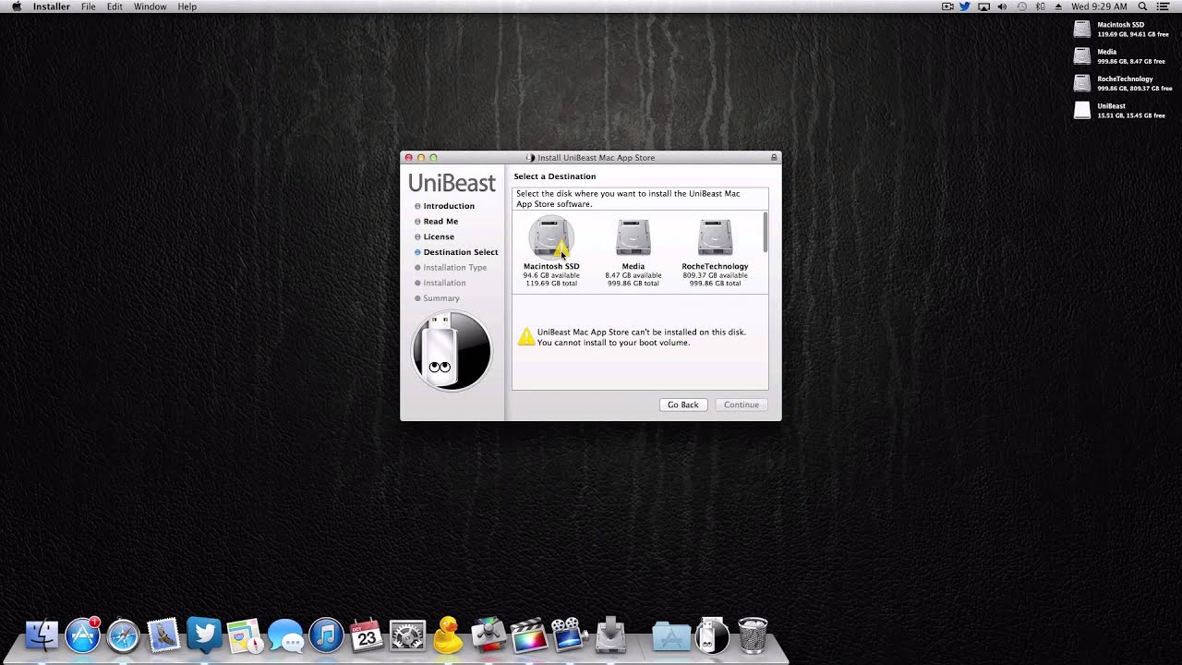This screenshot has width=1182, height=665.
Task: Click the Installer icon in the Dock
Action: pyautogui.click(x=610, y=635)
